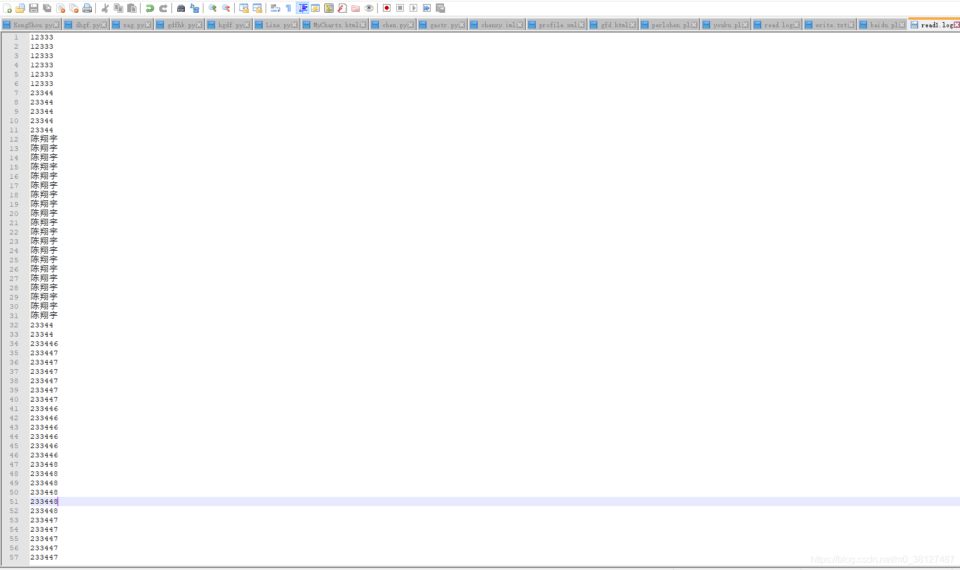Zoom in on the editor text
The image size is (960, 570).
pyautogui.click(x=213, y=8)
